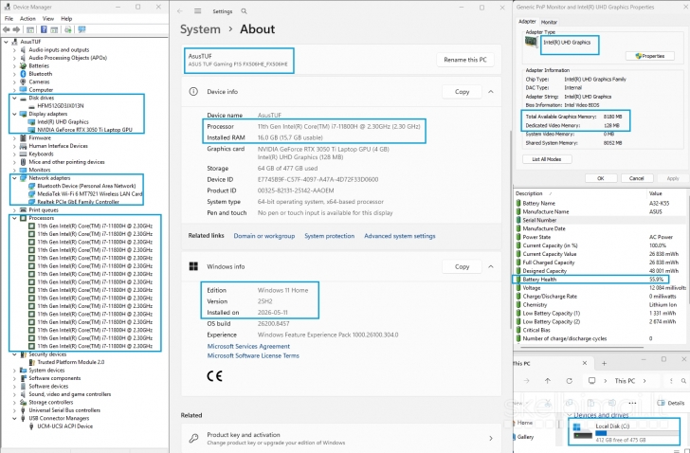Collapse the Device info section chevron
Viewport: 690px width, 453px height.
pyautogui.click(x=491, y=92)
